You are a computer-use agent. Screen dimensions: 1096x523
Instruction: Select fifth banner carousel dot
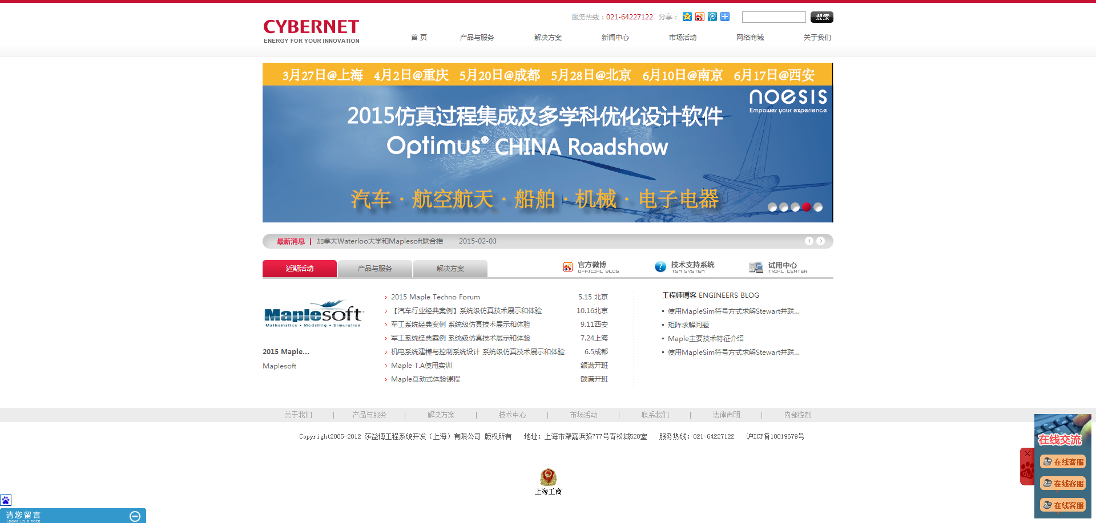pyautogui.click(x=818, y=207)
